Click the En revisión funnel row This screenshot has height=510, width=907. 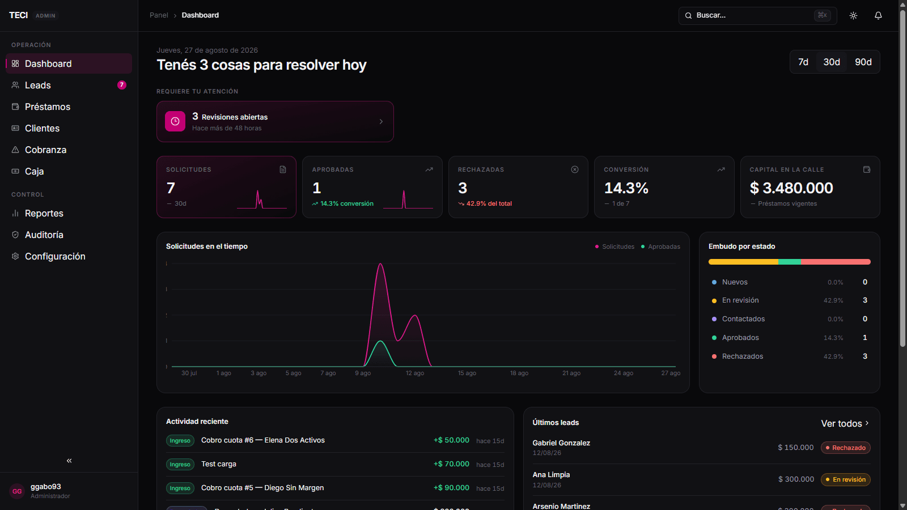click(x=789, y=300)
